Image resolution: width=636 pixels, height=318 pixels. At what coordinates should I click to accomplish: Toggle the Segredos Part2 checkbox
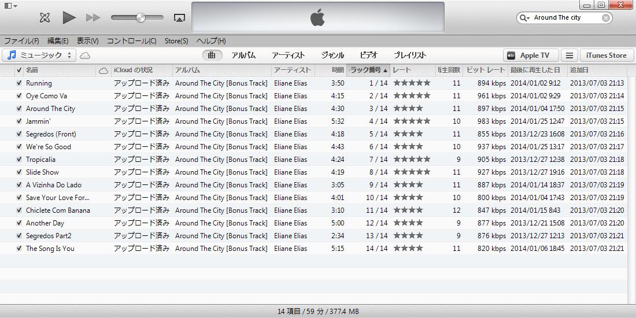coord(19,236)
